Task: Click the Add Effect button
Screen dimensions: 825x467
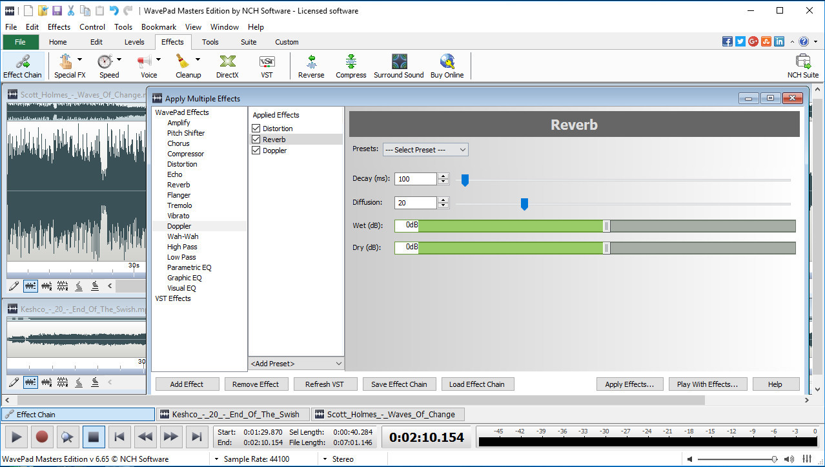Action: [187, 384]
